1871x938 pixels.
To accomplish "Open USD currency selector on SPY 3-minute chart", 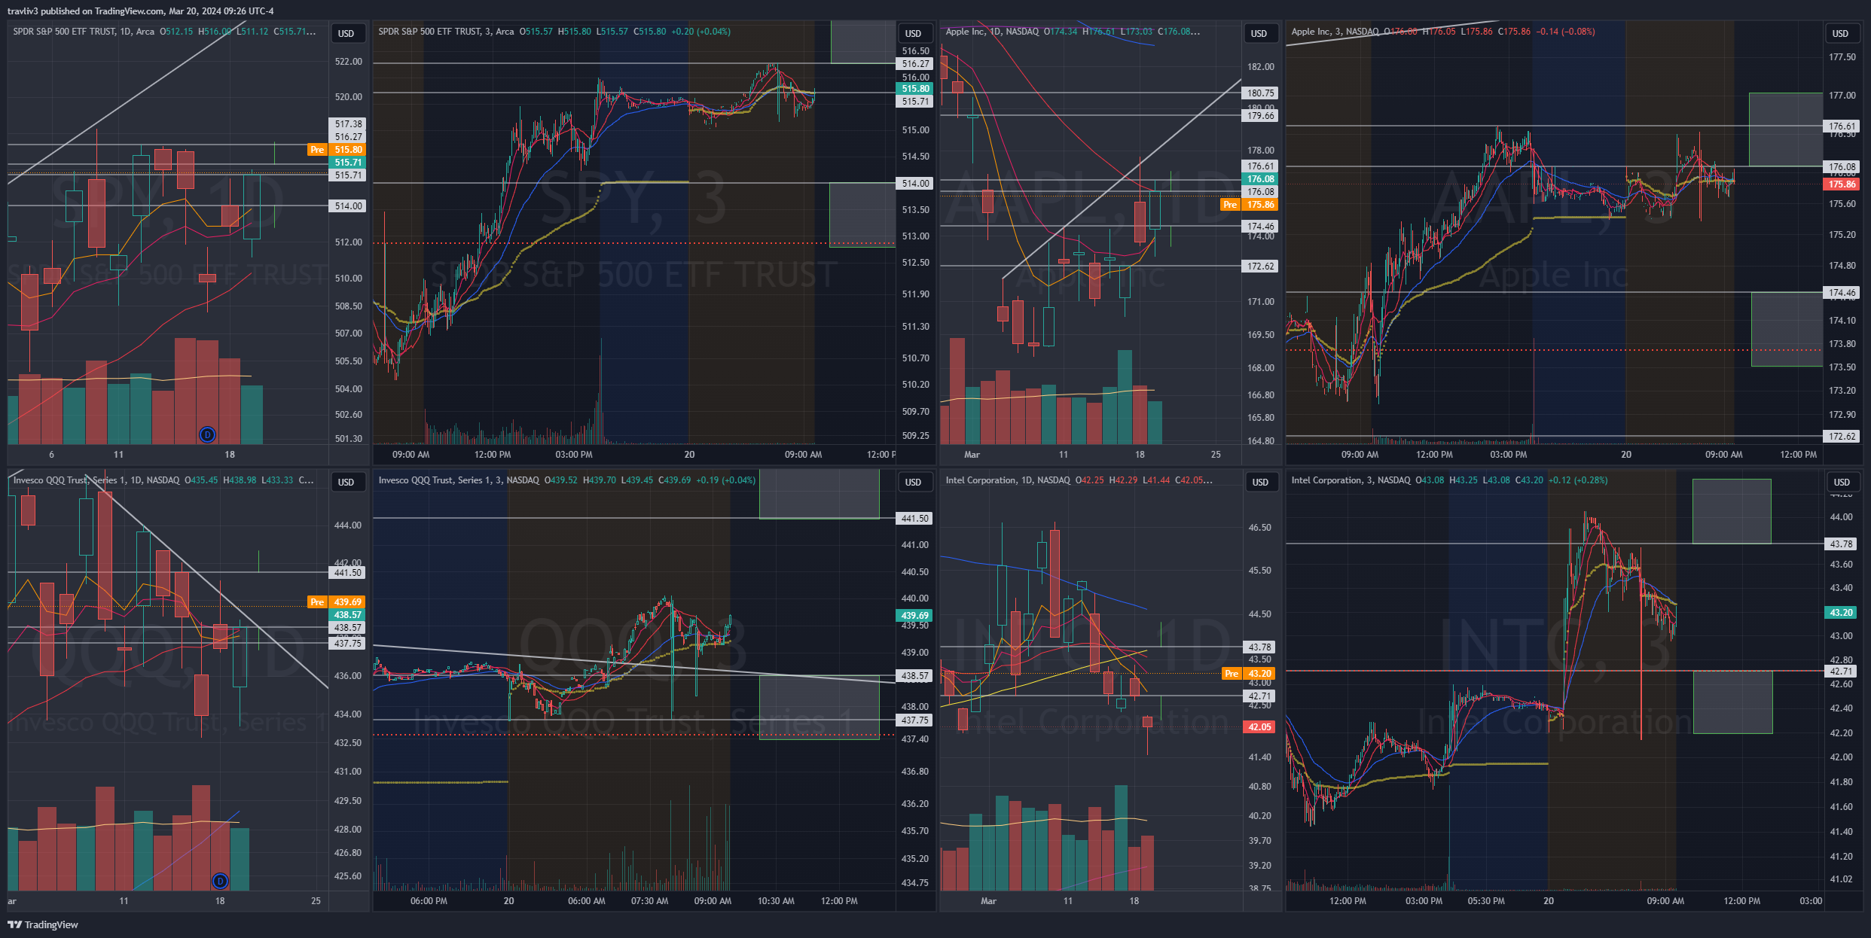I will click(x=914, y=33).
